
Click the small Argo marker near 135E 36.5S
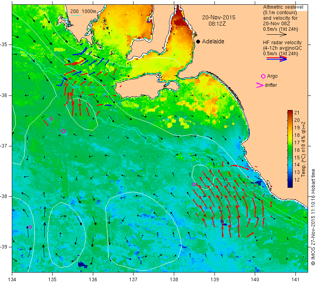point(51,119)
